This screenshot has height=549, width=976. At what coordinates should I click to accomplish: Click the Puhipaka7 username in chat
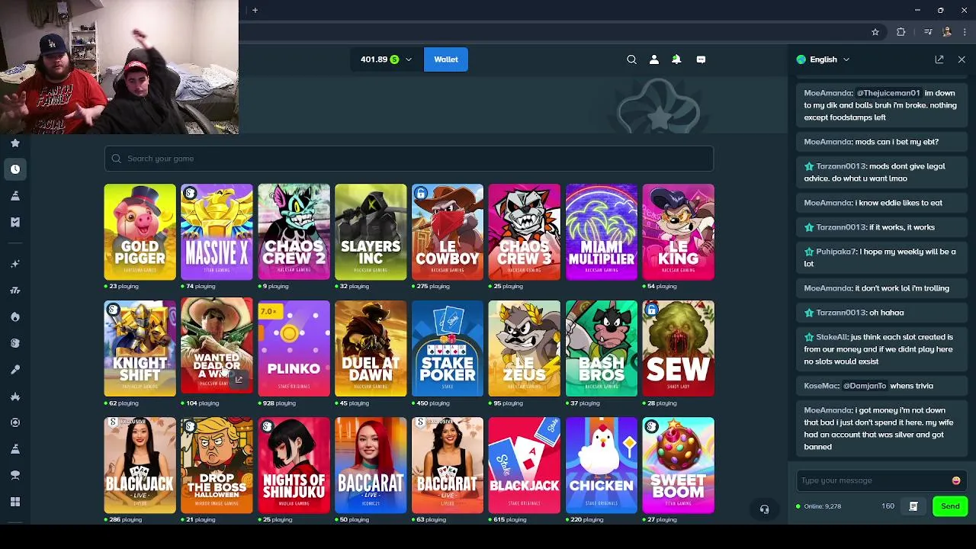click(835, 252)
